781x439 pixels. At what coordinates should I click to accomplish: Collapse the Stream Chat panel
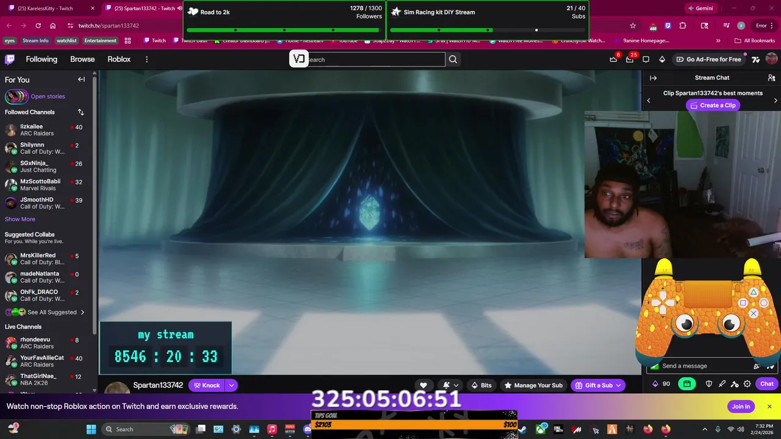[x=653, y=78]
